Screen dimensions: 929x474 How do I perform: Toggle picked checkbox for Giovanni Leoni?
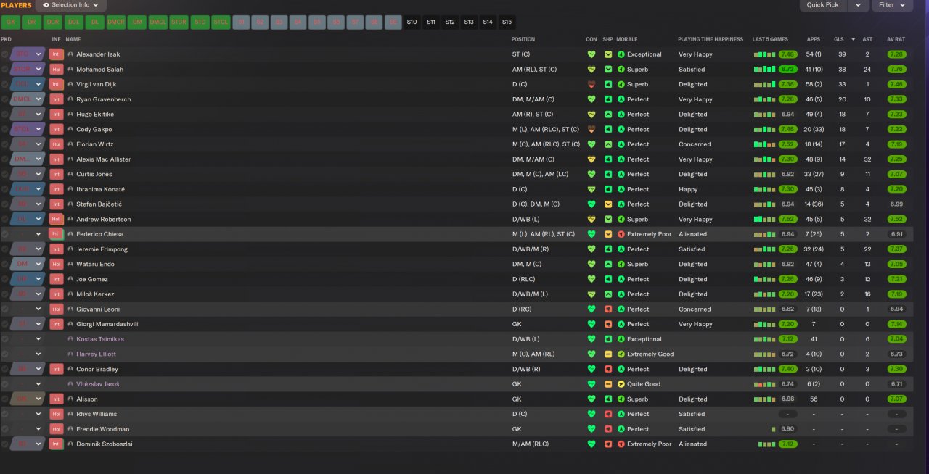click(x=5, y=309)
